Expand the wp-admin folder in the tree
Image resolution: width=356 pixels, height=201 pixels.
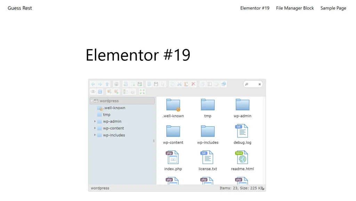[x=95, y=121]
